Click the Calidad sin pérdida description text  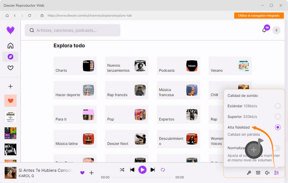244,135
